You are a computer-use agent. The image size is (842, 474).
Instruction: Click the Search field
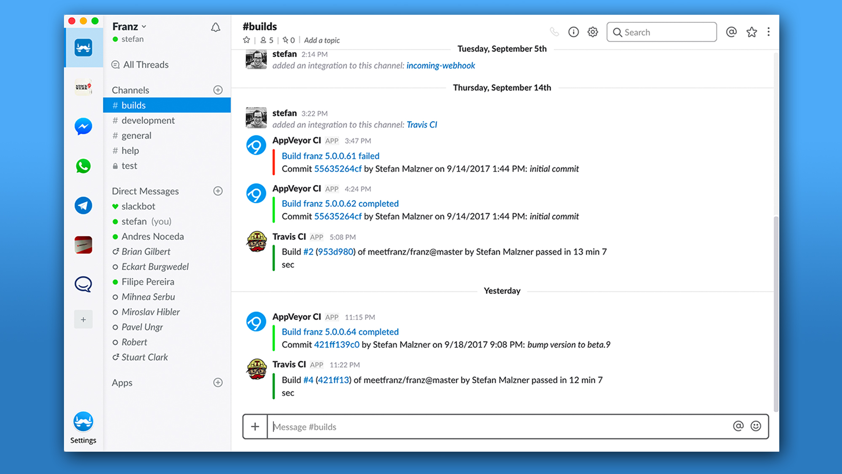(x=662, y=32)
